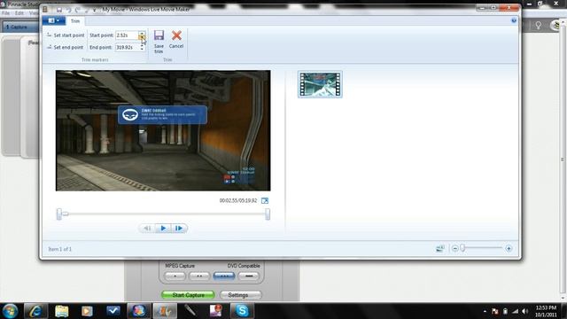Open the File menu in Pinnacle Studio

(6, 13)
